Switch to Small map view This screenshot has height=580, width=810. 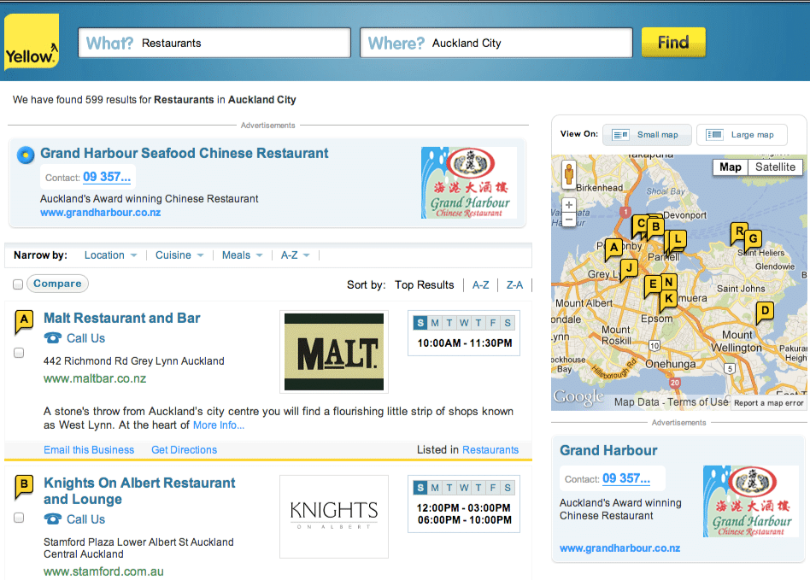click(x=647, y=135)
